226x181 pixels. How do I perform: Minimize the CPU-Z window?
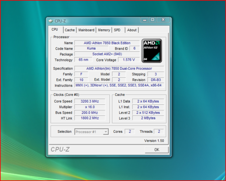tap(145, 20)
